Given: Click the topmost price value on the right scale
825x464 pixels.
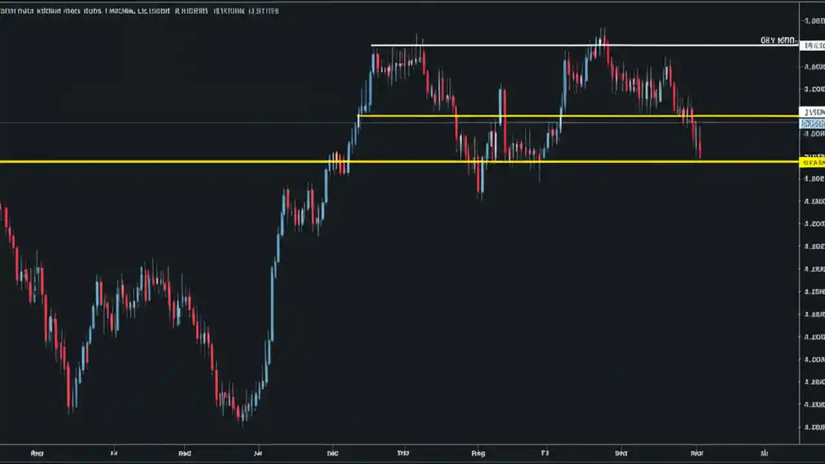Looking at the screenshot, I should tap(813, 21).
